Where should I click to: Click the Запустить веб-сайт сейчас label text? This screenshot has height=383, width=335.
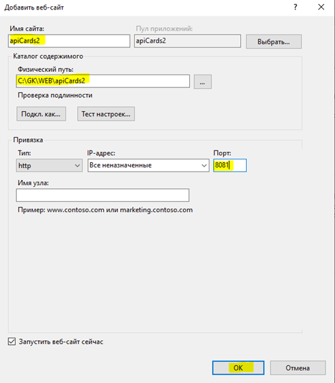61,342
